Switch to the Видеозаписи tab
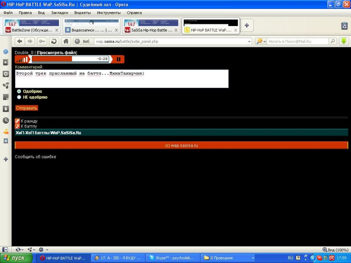Screen dimensions: 351x263 (91, 26)
